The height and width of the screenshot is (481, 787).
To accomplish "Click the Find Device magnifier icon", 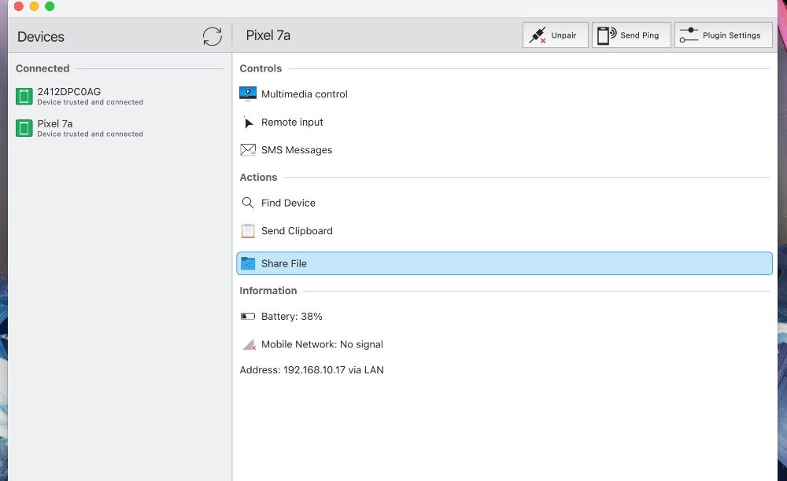I will pos(248,203).
